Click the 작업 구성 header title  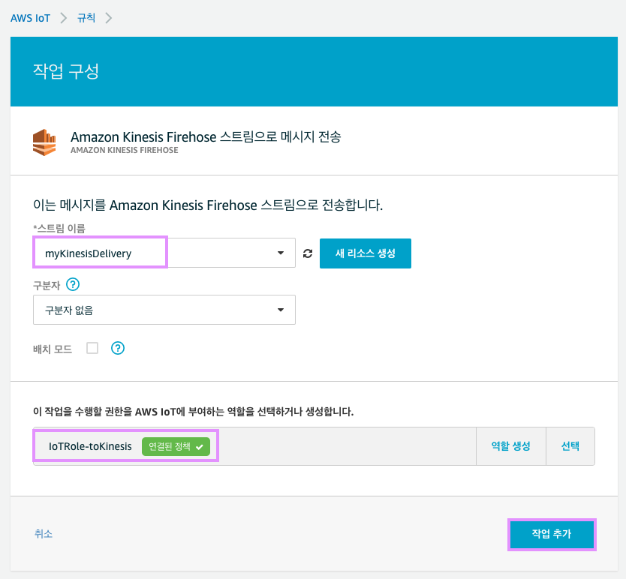[x=66, y=71]
